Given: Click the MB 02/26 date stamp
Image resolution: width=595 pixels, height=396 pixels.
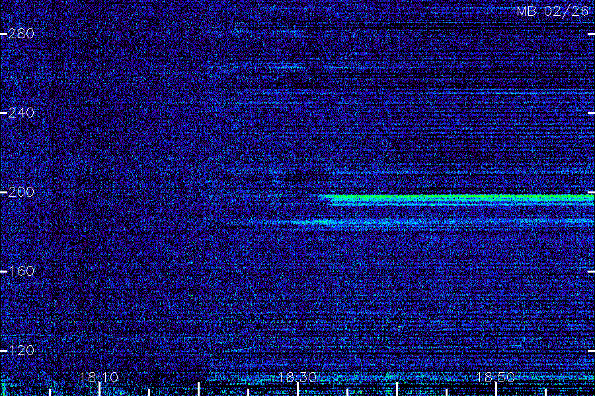Looking at the screenshot, I should [553, 11].
